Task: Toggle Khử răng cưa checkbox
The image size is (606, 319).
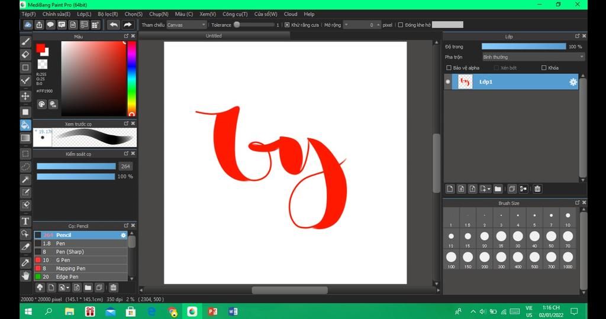Action: point(287,25)
